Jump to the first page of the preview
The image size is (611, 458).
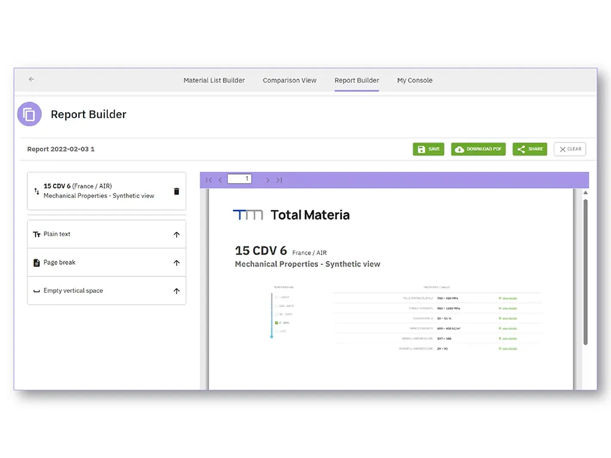pos(209,180)
